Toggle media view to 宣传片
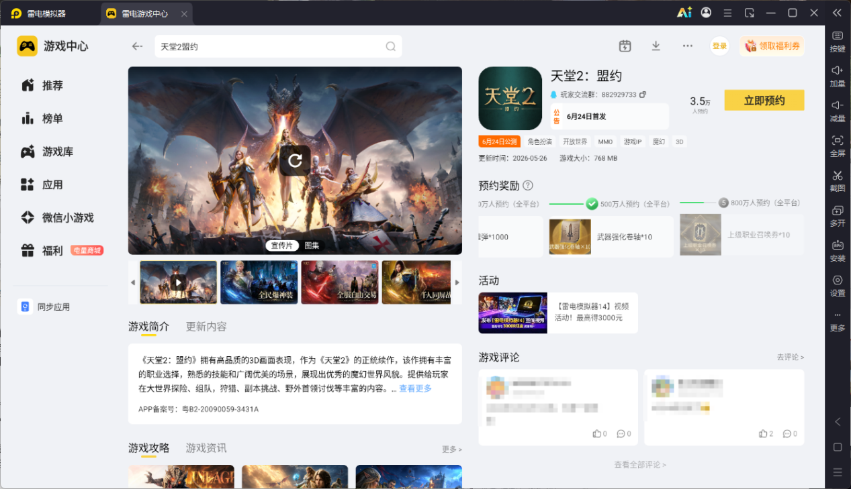The width and height of the screenshot is (851, 489). pos(281,246)
